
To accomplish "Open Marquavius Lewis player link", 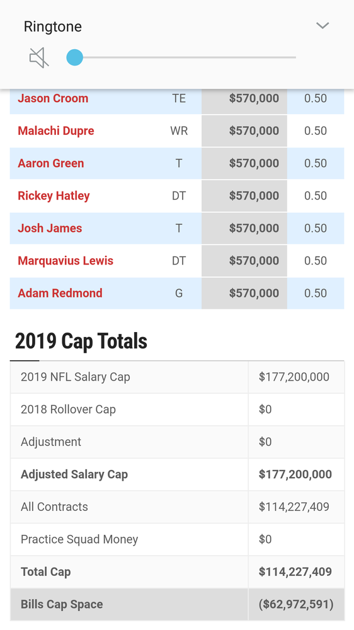I will [x=66, y=261].
